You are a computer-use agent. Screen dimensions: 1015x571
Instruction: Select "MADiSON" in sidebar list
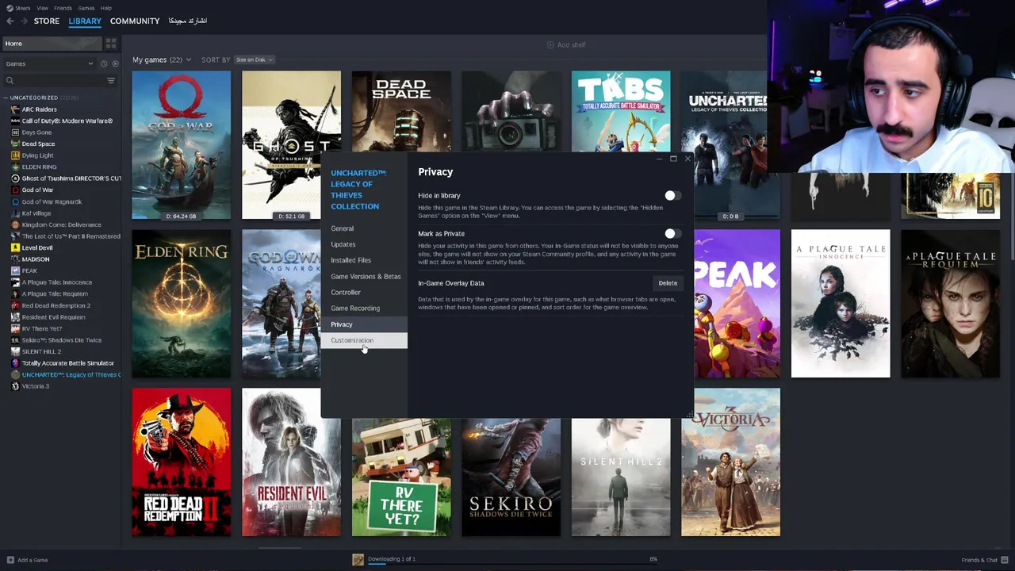[36, 259]
